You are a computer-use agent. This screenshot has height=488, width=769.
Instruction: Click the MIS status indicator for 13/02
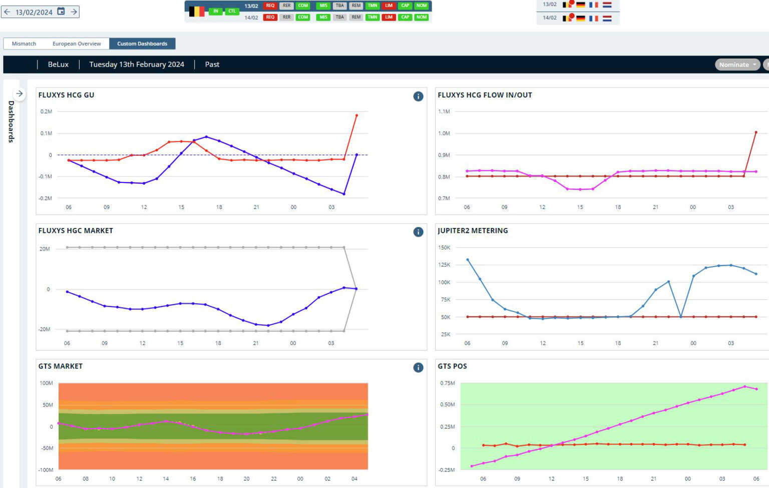click(323, 5)
